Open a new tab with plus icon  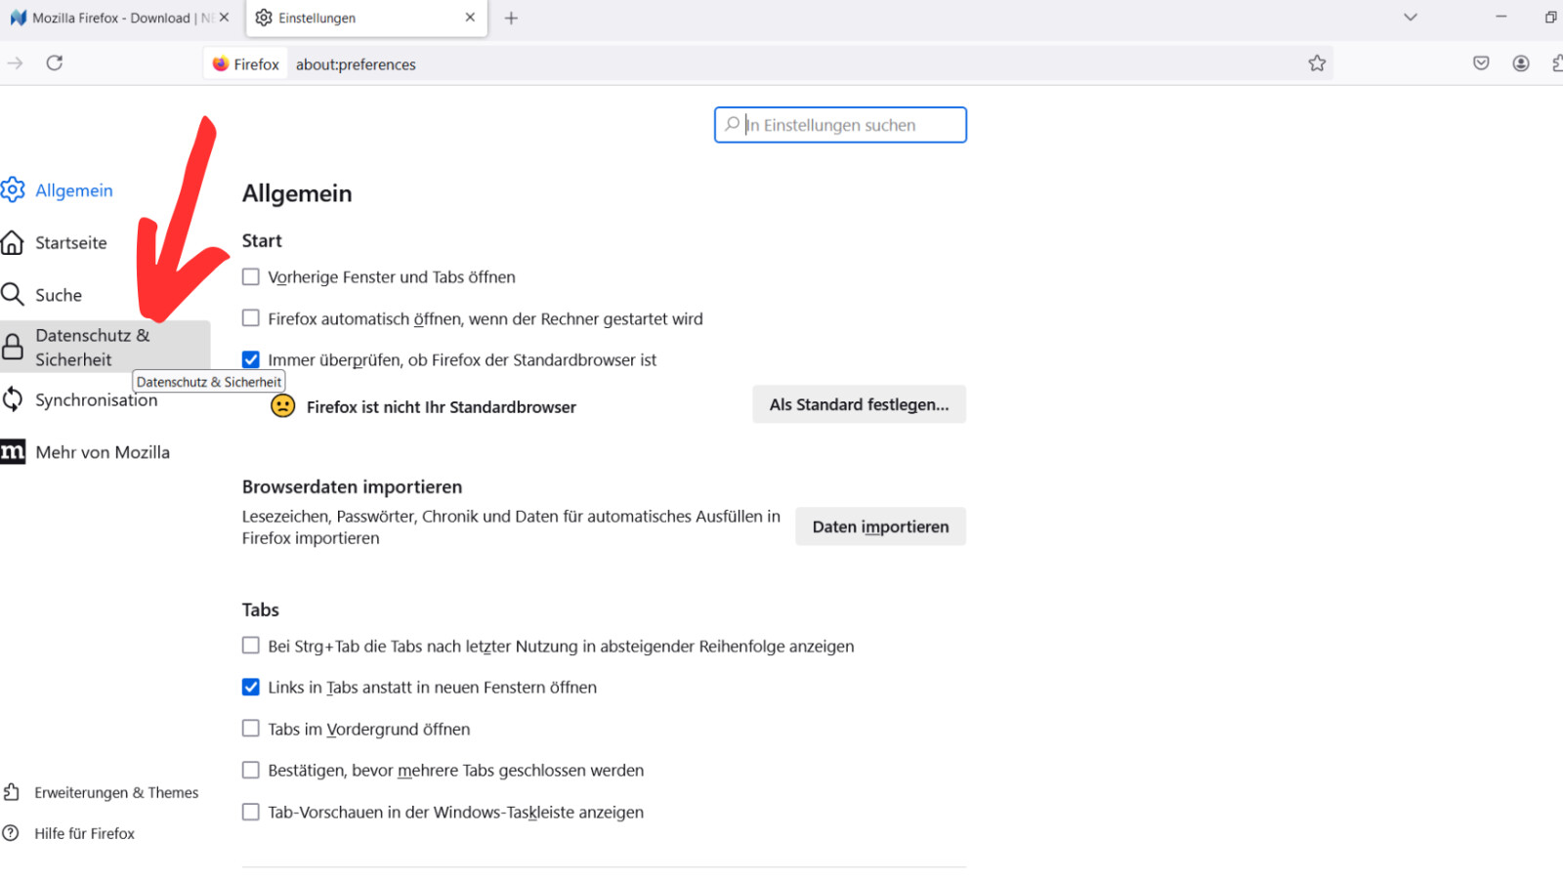tap(511, 18)
